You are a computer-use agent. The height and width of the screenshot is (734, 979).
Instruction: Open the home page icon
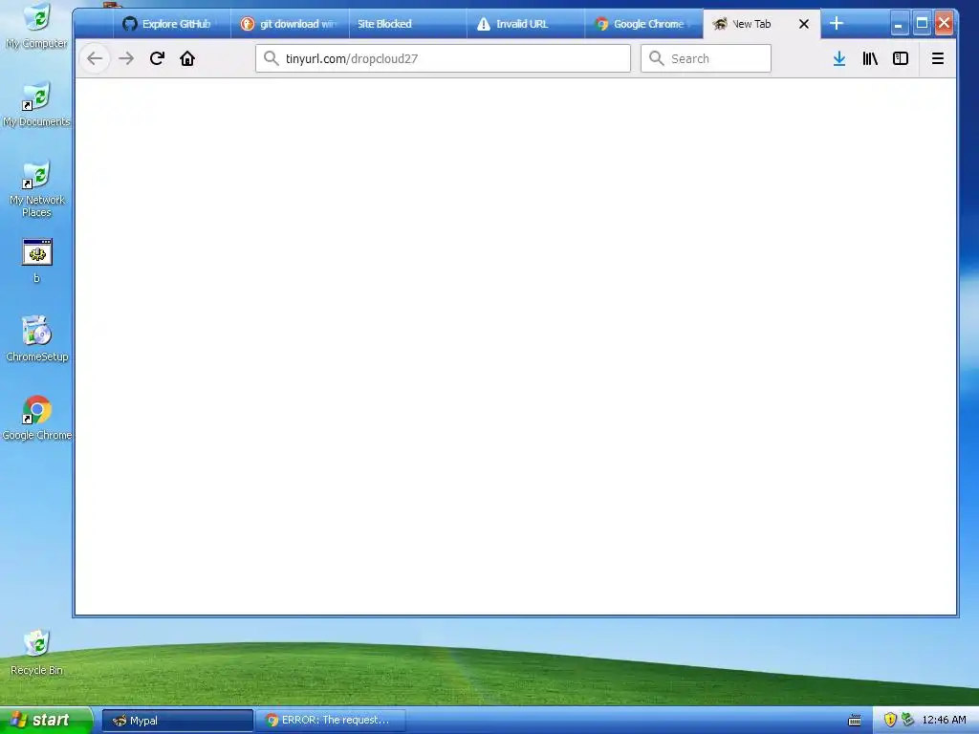[x=187, y=58]
